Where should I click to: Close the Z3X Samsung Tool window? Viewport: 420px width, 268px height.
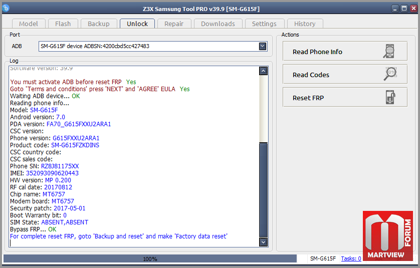point(413,9)
